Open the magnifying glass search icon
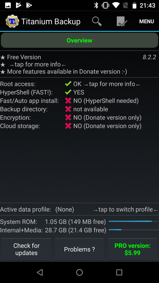Image resolution: width=159 pixels, height=283 pixels. (97, 22)
